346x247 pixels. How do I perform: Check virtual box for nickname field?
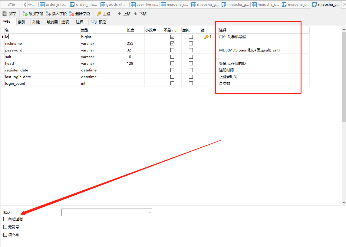point(191,44)
